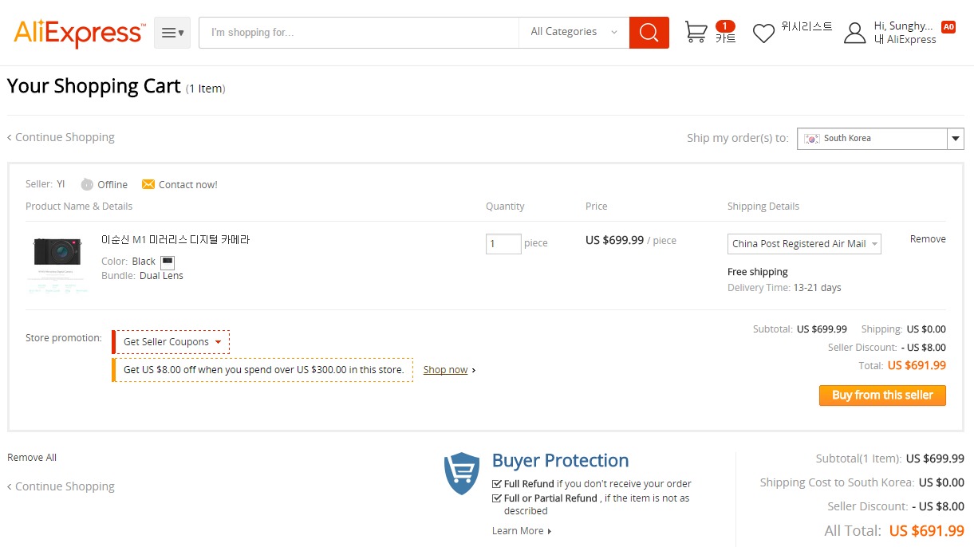This screenshot has height=547, width=974.
Task: Click the bottom Continue Shopping link
Action: tap(61, 486)
